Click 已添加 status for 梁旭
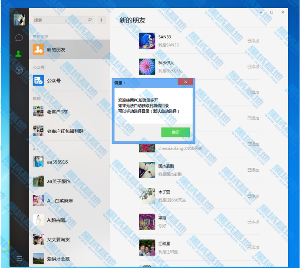This screenshot has width=300, height=268. point(253,222)
